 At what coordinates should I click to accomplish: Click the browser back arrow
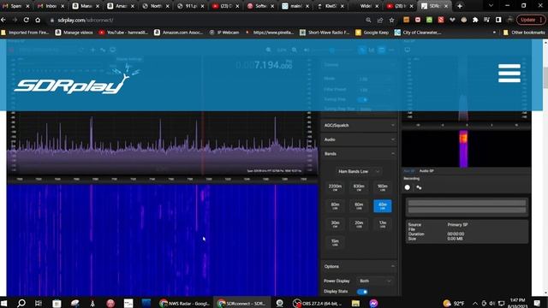(x=3, y=21)
